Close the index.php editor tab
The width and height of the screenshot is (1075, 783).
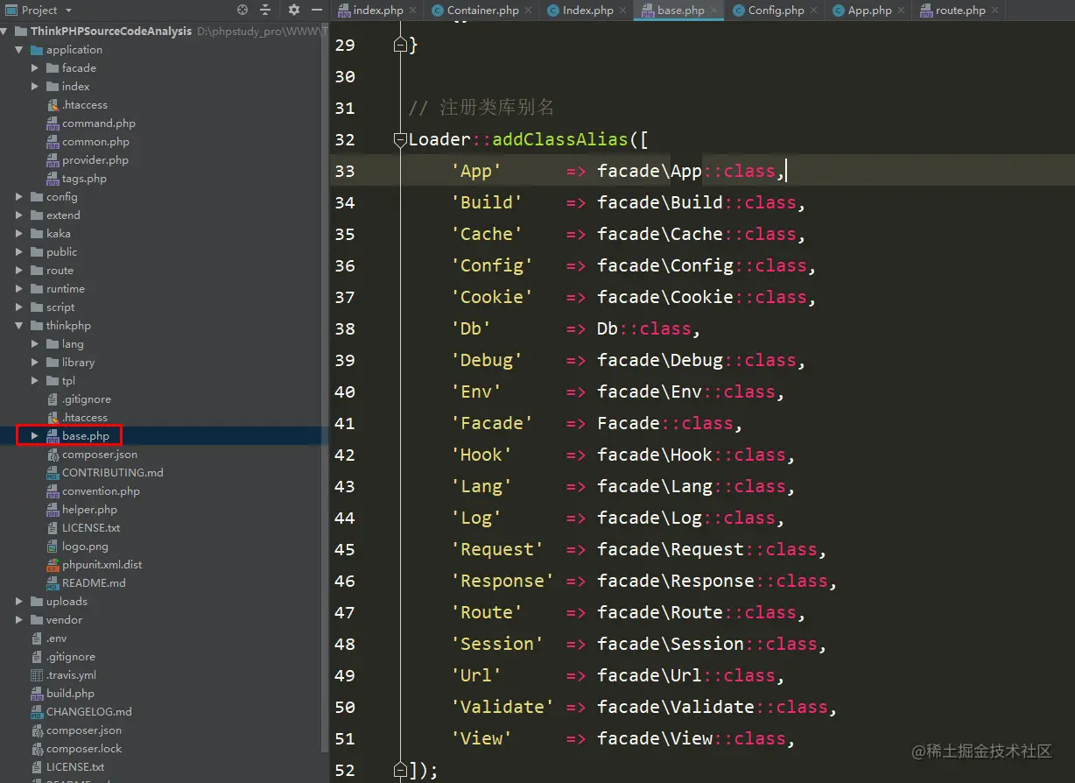pos(412,11)
